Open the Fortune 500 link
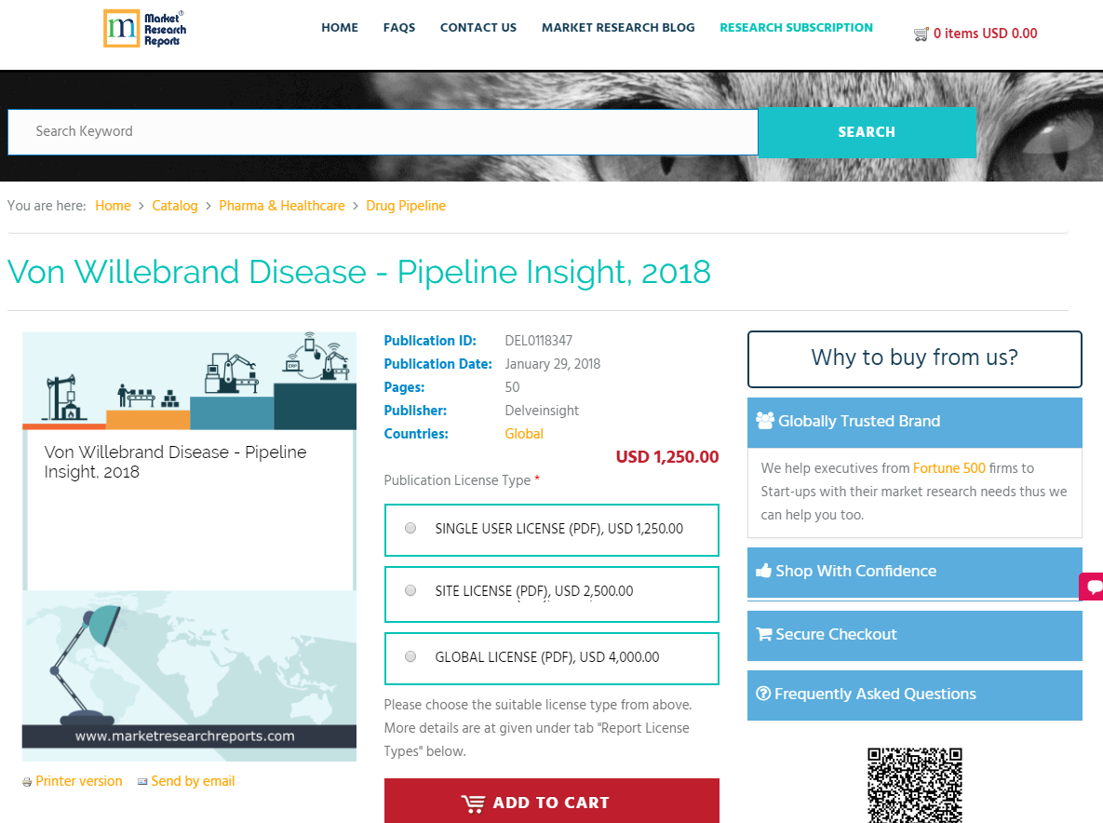 [950, 468]
